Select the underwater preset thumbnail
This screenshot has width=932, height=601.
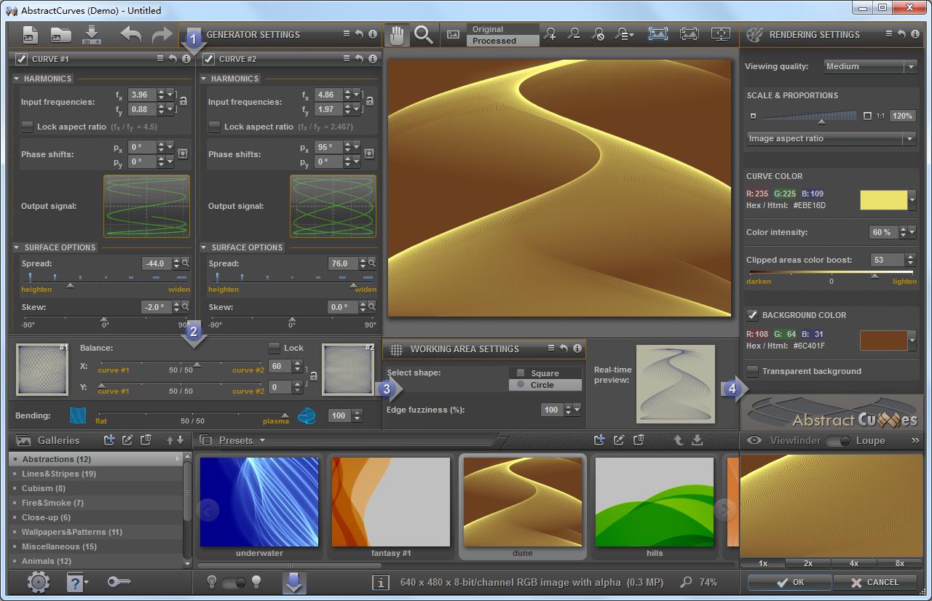[x=259, y=502]
